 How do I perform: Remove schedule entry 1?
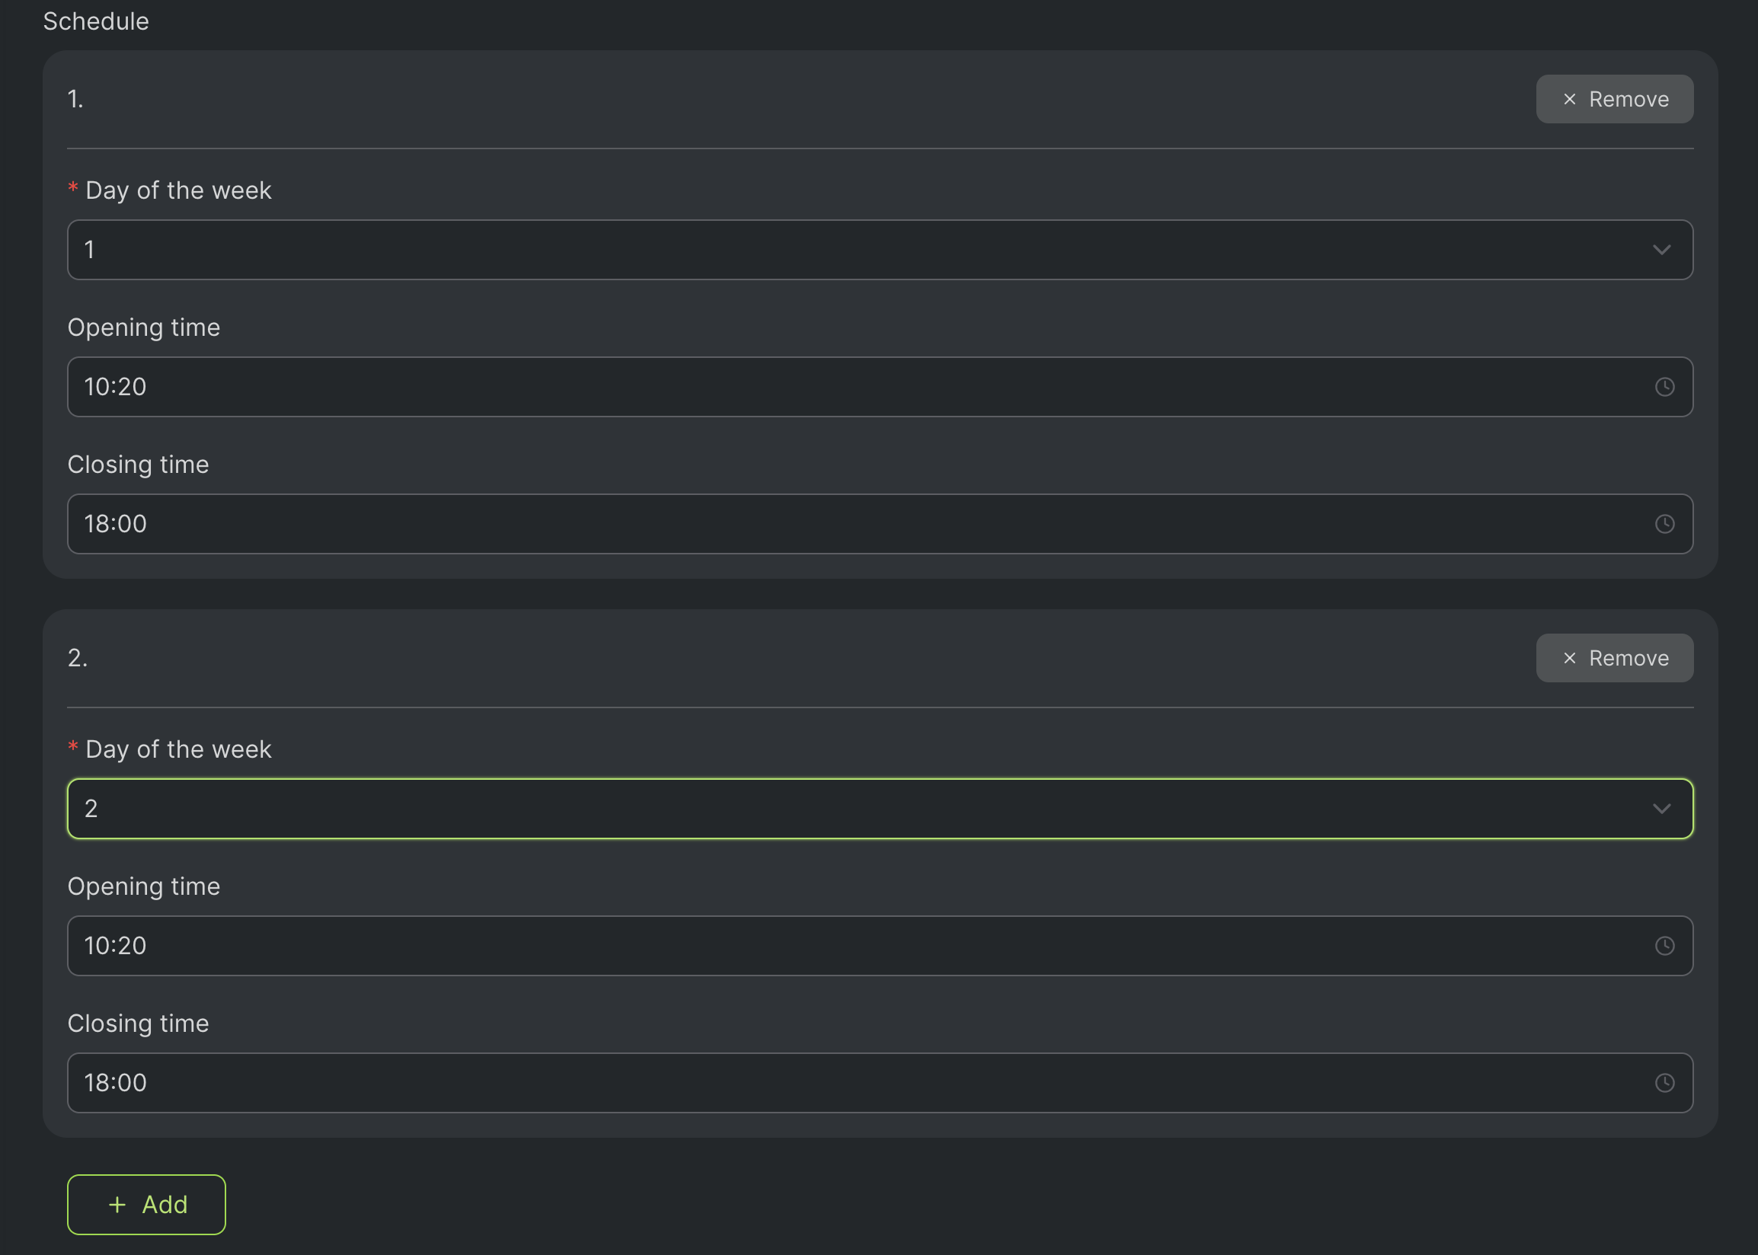point(1614,99)
